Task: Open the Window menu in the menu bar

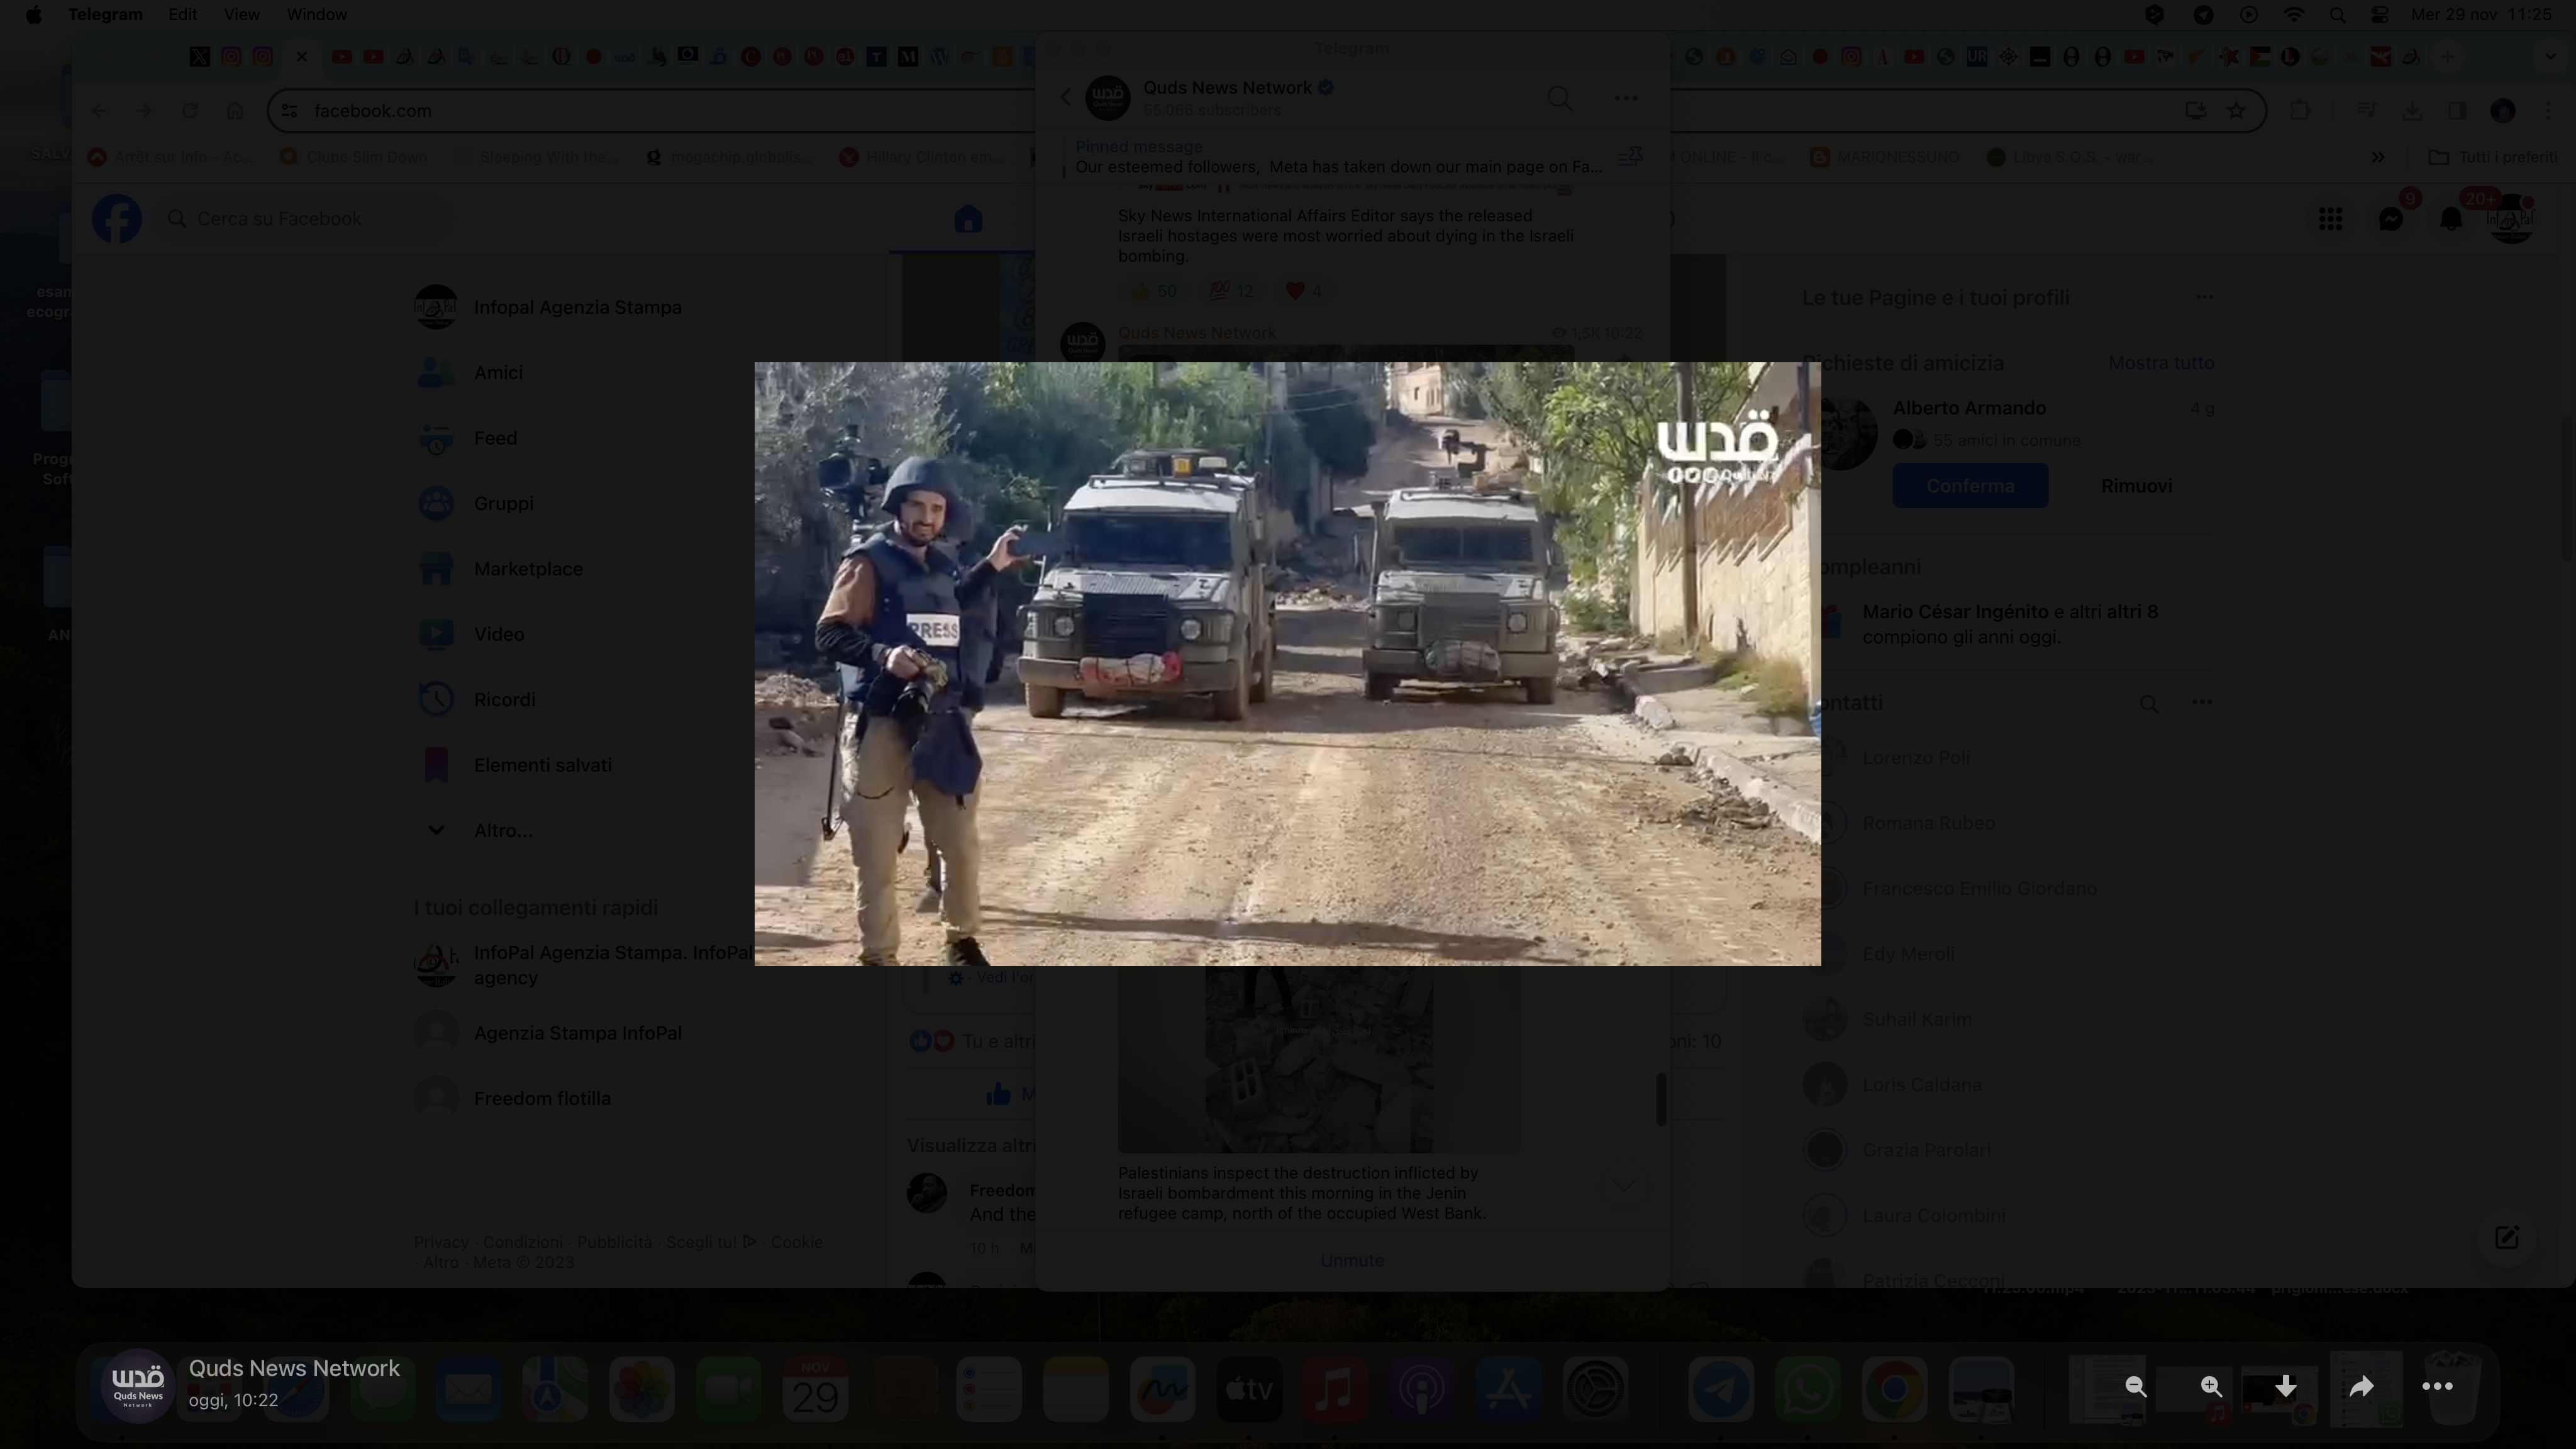Action: 316,14
